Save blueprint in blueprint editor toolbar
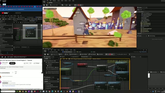The width and height of the screenshot is (165, 93). tap(45, 54)
